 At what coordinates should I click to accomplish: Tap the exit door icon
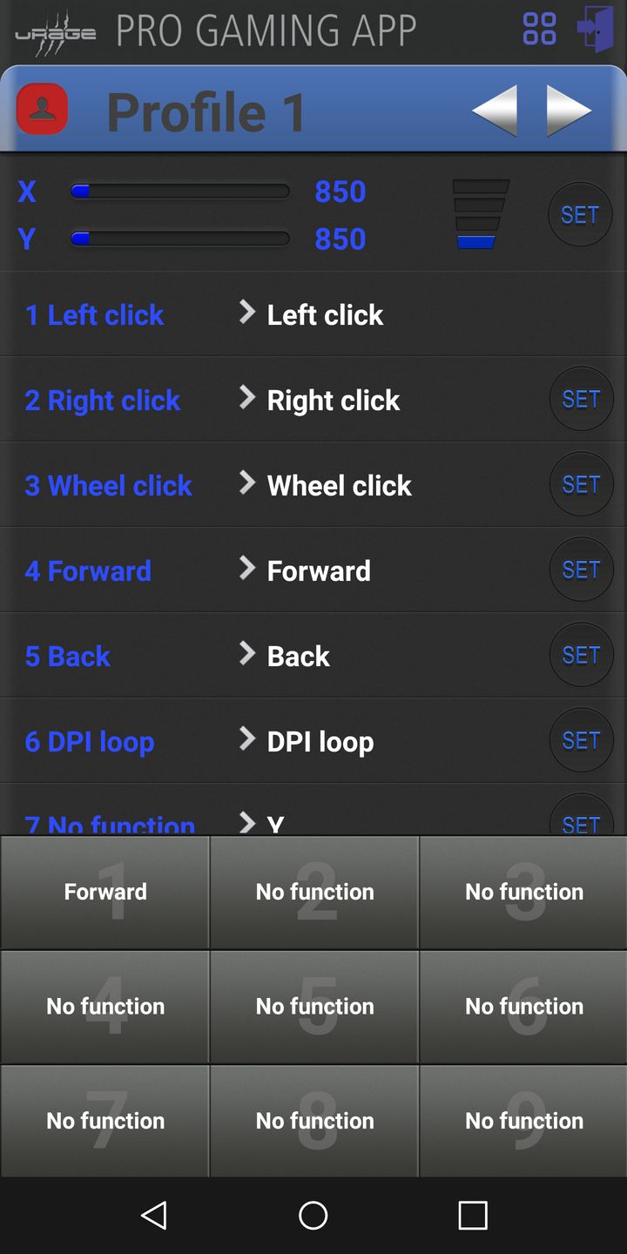(x=596, y=29)
